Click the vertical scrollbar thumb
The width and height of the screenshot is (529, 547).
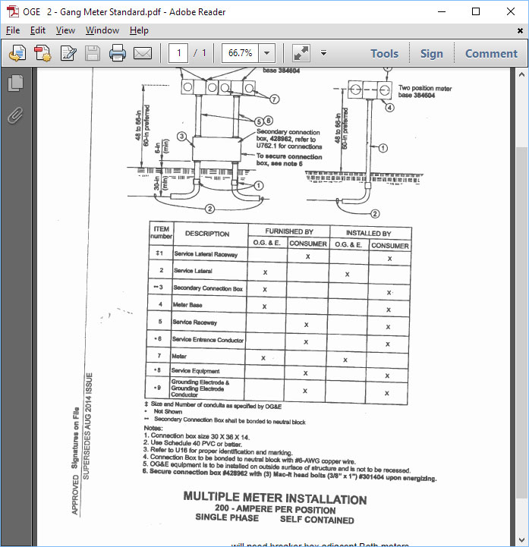(x=521, y=322)
